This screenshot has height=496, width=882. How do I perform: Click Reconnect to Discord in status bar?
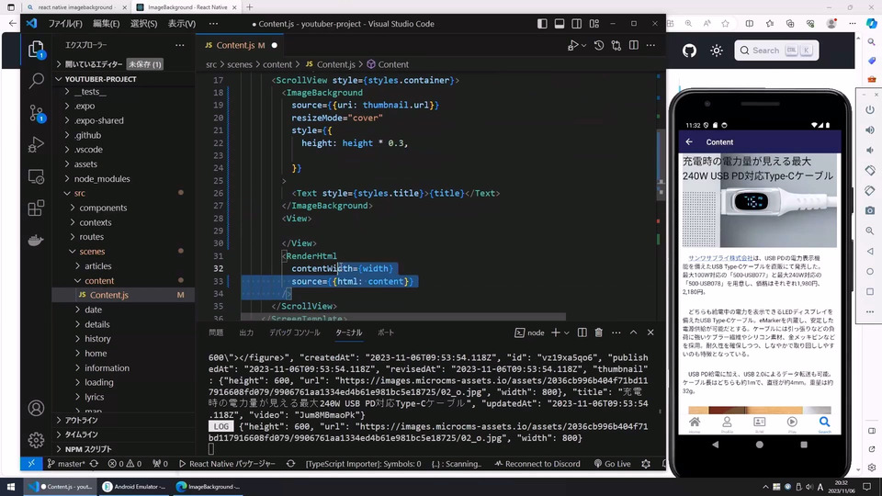(x=536, y=464)
